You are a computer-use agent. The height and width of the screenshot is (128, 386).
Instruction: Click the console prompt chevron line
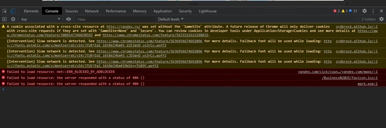[x=193, y=89]
